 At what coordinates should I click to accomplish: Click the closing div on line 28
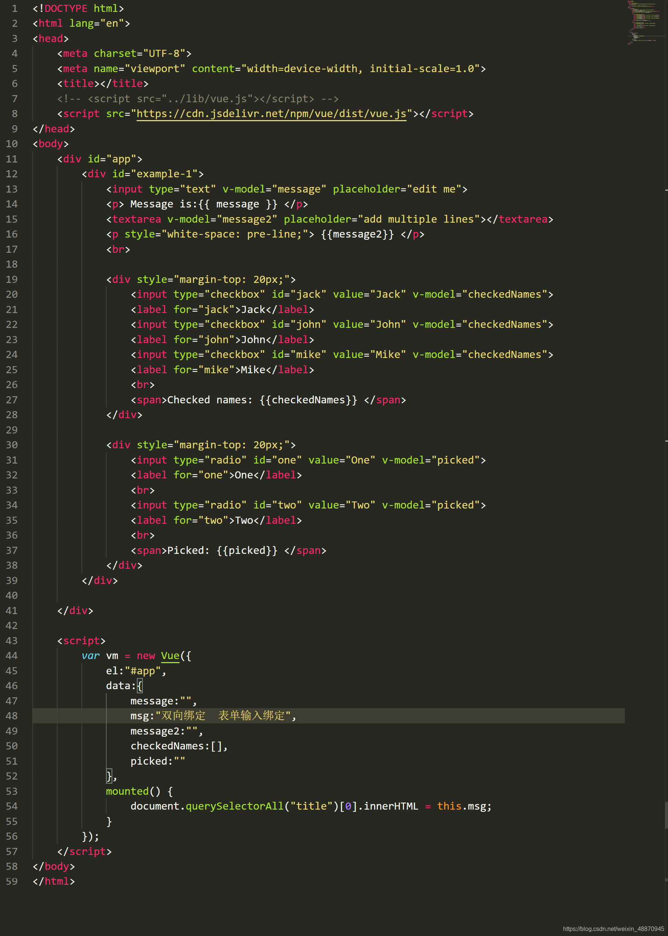tap(124, 415)
